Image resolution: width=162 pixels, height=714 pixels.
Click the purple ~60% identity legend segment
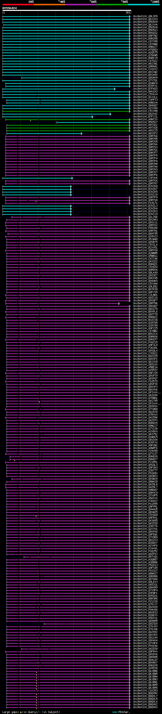pos(81,5)
